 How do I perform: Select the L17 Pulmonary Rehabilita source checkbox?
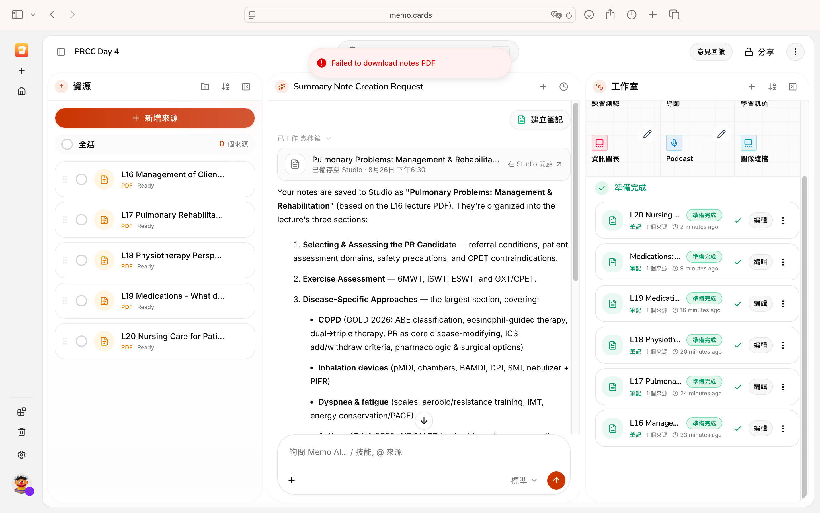81,219
